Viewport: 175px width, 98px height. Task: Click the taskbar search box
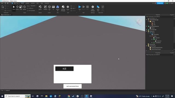17,96
